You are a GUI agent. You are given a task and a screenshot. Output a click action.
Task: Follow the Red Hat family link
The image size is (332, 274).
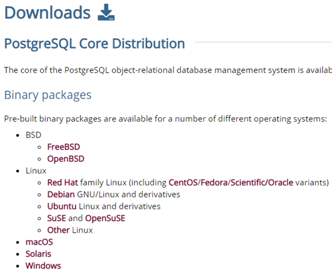pos(62,182)
